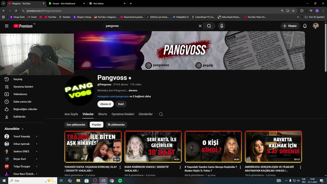Select the Son yüklenenler filter chip

point(76,125)
